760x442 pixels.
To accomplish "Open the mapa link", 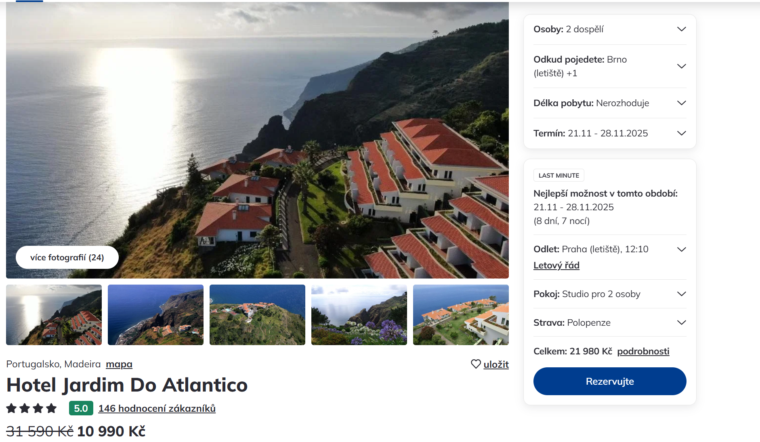I will tap(119, 364).
